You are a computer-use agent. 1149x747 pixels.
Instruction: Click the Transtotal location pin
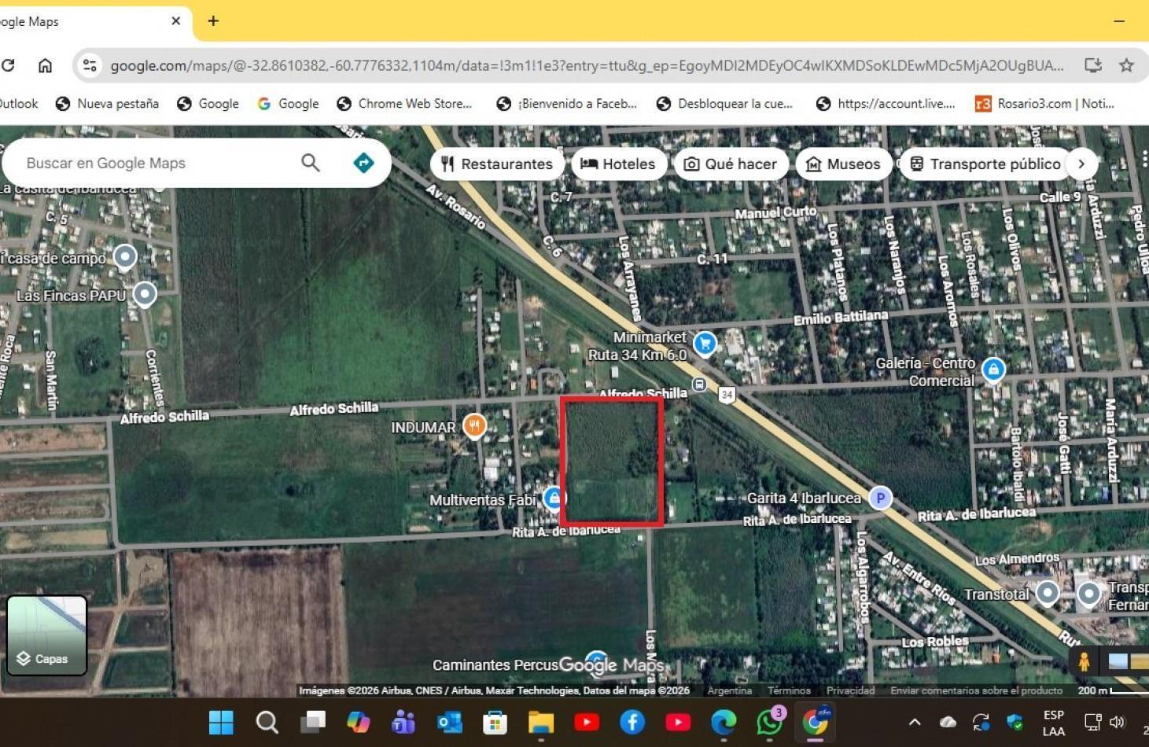coord(1048,593)
